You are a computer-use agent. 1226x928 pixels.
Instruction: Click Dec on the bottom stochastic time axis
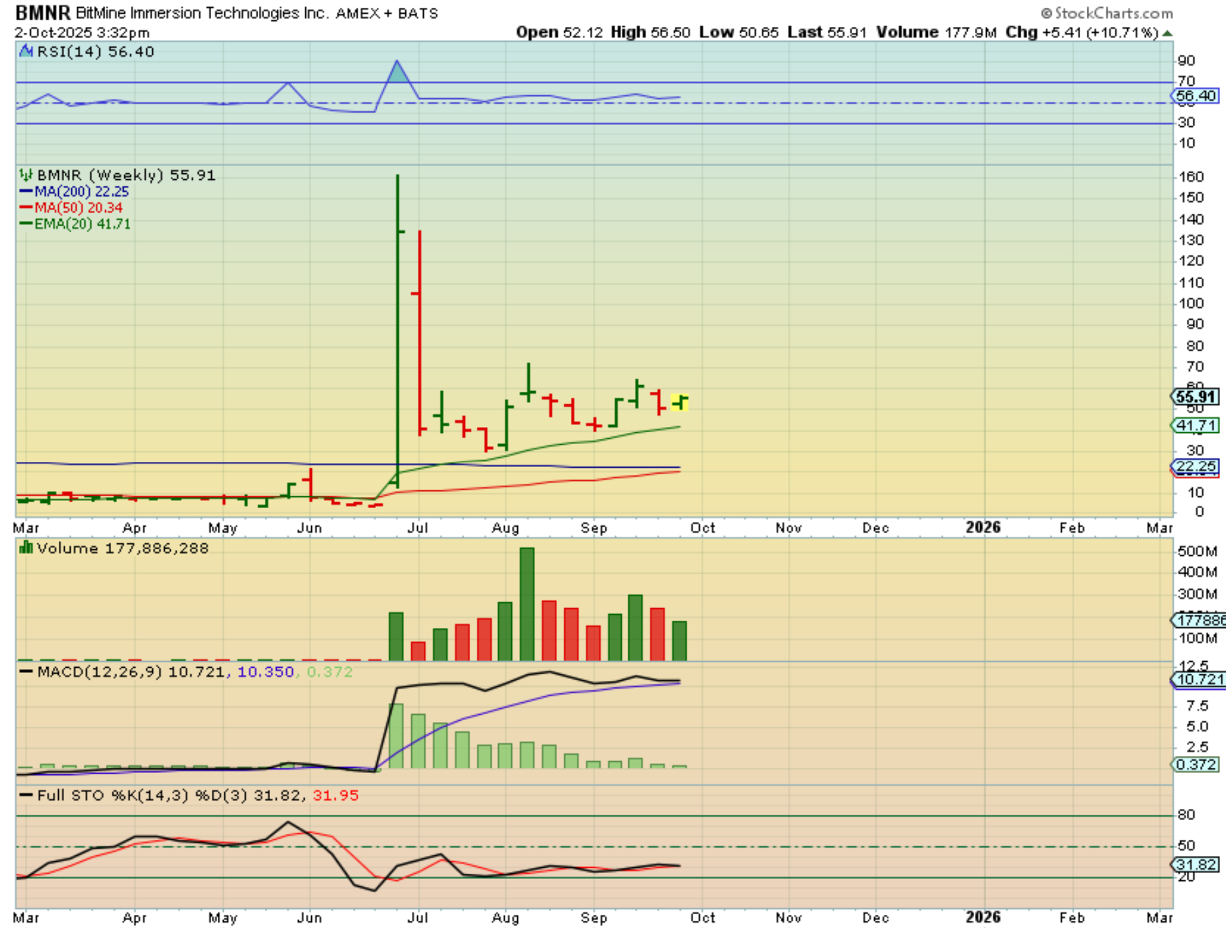(x=876, y=918)
